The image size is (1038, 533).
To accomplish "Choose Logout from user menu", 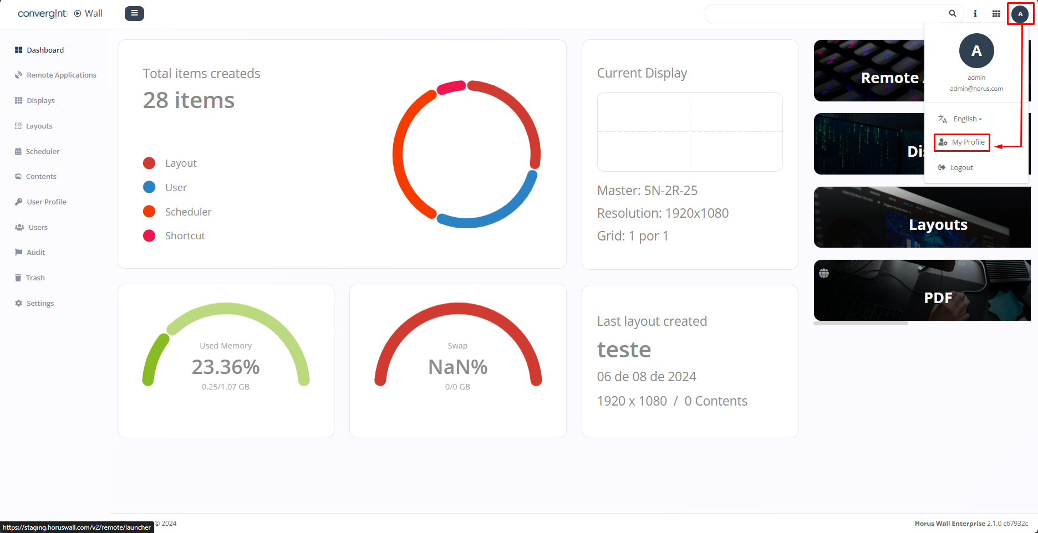I will pyautogui.click(x=961, y=168).
